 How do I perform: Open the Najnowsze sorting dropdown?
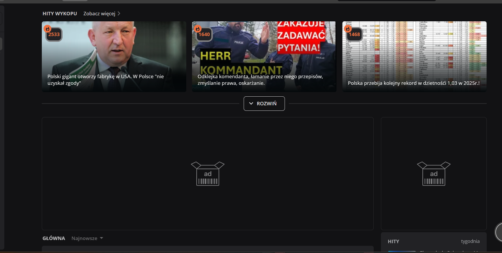87,238
